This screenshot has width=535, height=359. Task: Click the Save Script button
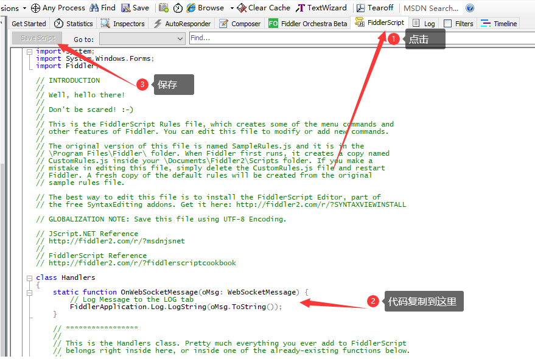point(37,38)
